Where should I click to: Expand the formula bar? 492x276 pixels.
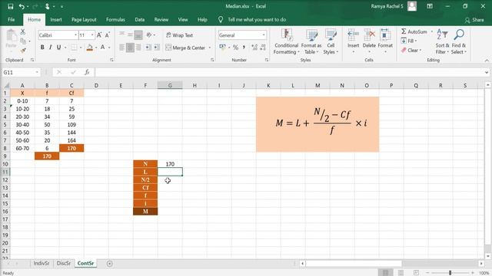pyautogui.click(x=487, y=73)
